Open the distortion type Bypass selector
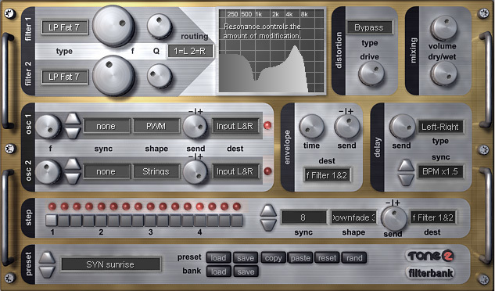This screenshot has width=495, height=291. pos(369,27)
